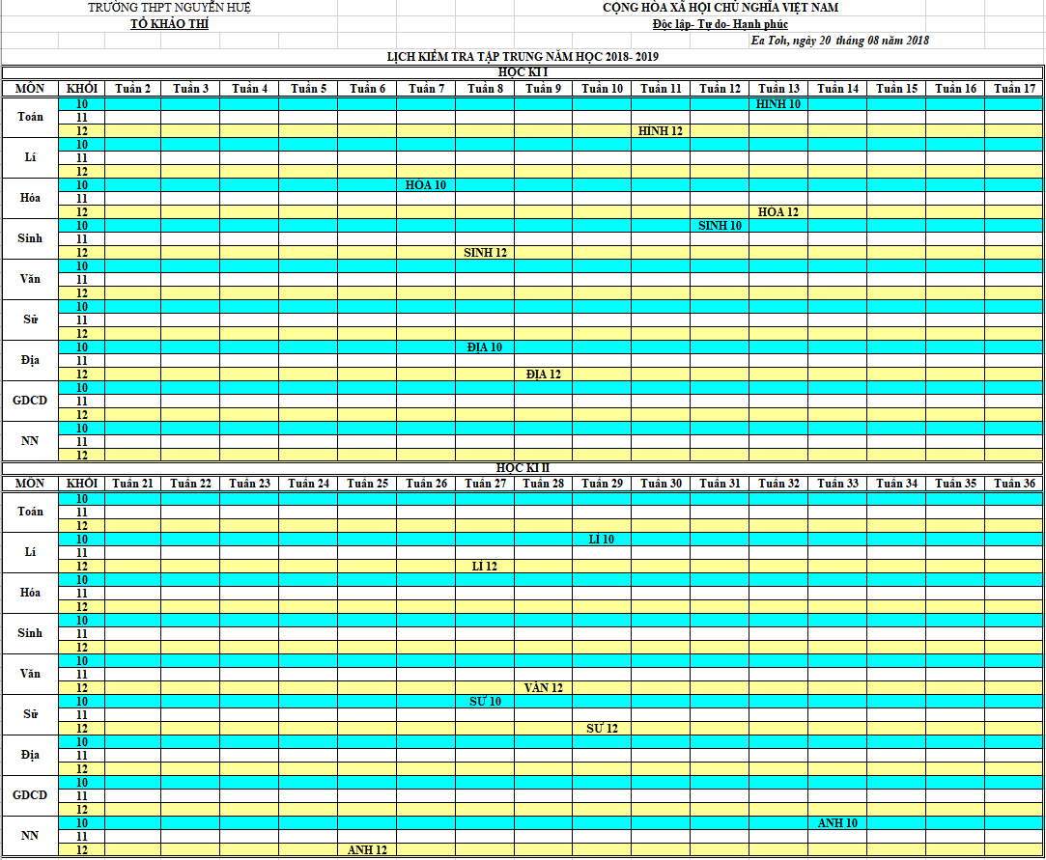Viewport: 1046px width, 860px height.
Task: Click the 'Tuần 9' column header
Action: 544,89
